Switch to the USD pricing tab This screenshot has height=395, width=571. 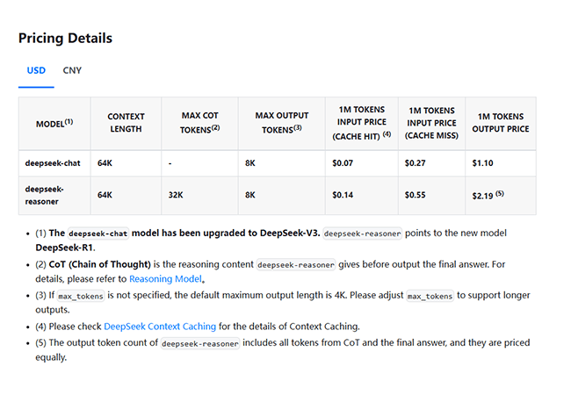(36, 70)
